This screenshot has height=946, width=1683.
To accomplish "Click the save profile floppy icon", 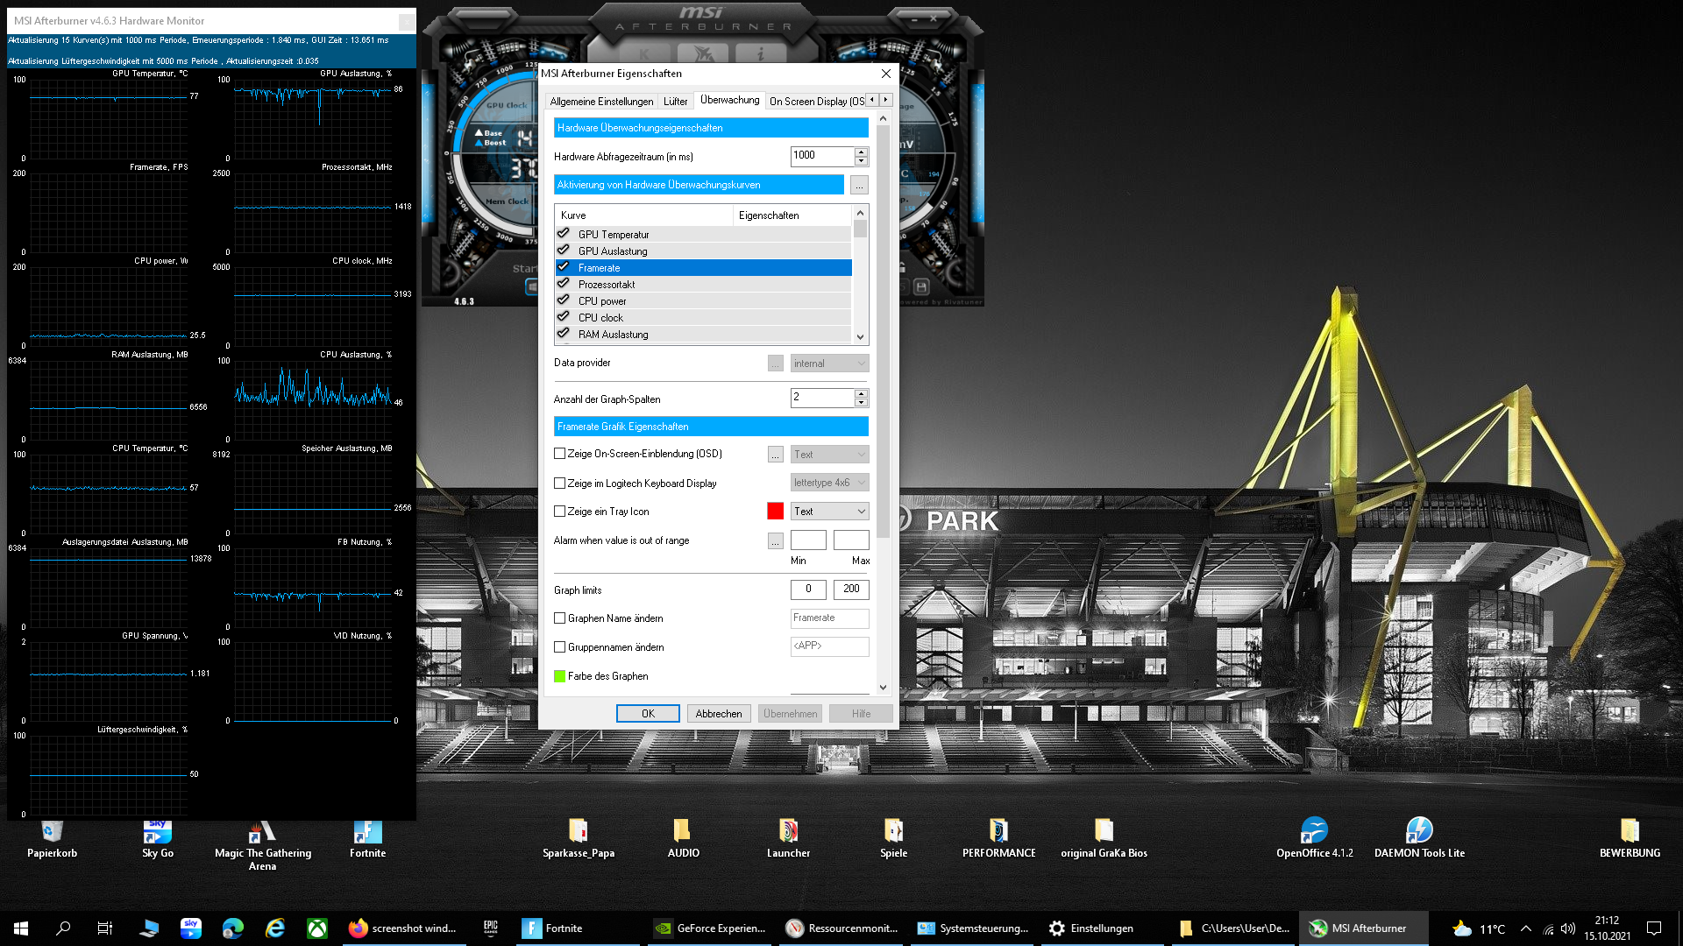I will coord(920,286).
